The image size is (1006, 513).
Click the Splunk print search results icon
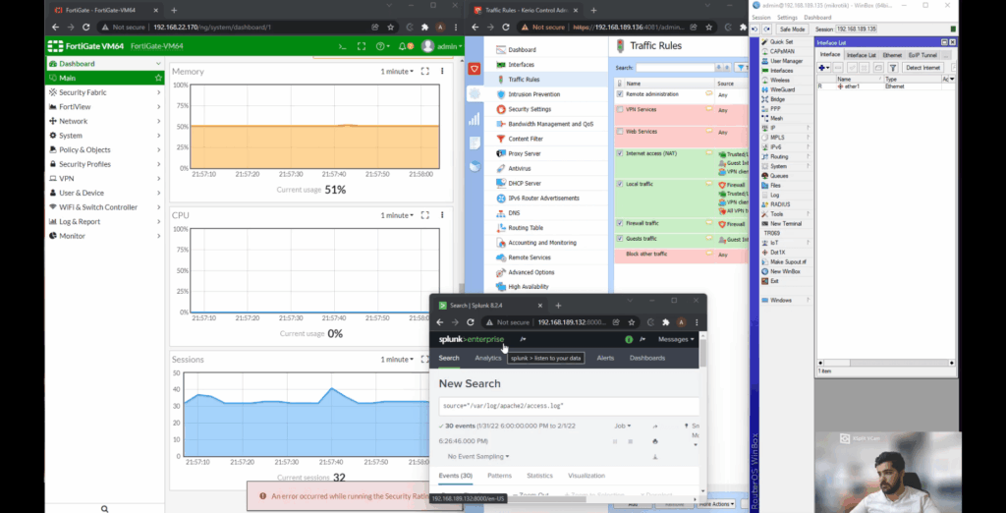(x=655, y=441)
